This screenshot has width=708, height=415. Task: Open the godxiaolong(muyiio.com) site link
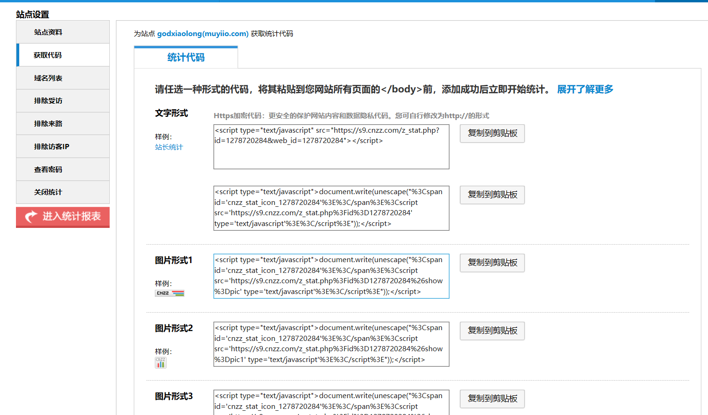pos(203,34)
